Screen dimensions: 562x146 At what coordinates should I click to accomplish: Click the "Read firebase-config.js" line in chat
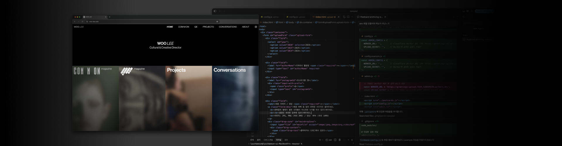coord(371,144)
